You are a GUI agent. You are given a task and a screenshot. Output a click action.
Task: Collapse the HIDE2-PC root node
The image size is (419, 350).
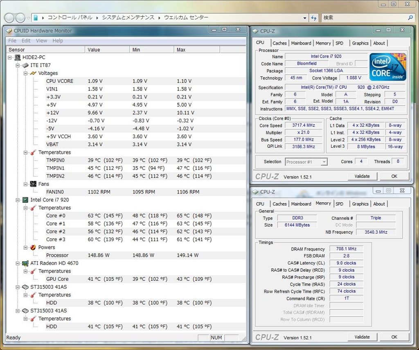pyautogui.click(x=10, y=57)
